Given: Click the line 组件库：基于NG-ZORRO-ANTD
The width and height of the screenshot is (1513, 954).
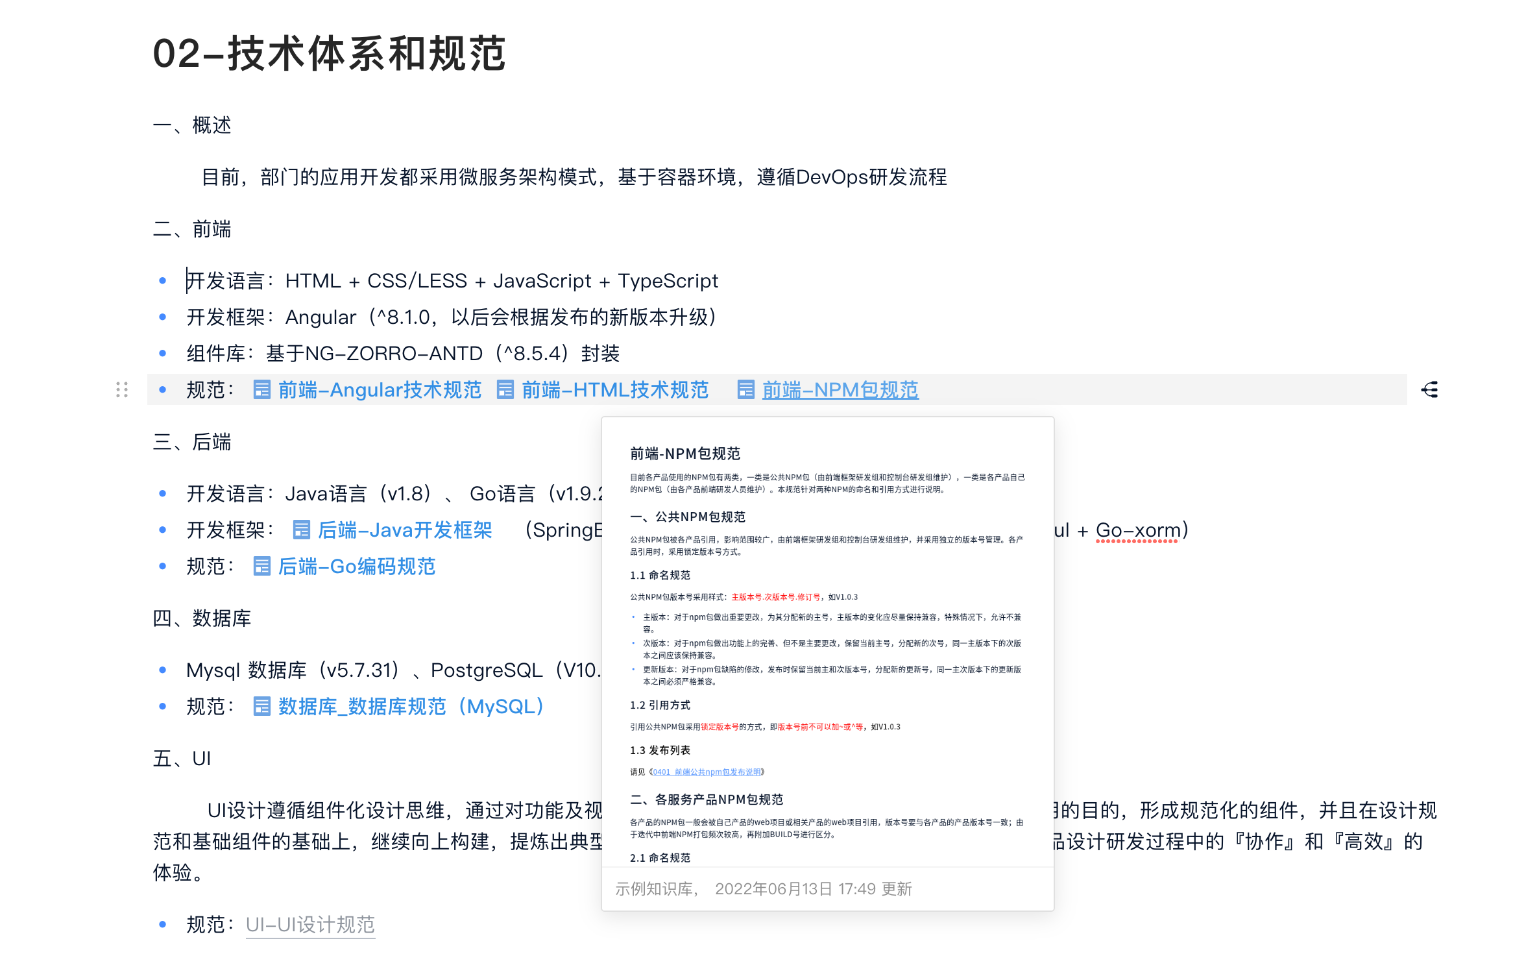Looking at the screenshot, I should [403, 353].
